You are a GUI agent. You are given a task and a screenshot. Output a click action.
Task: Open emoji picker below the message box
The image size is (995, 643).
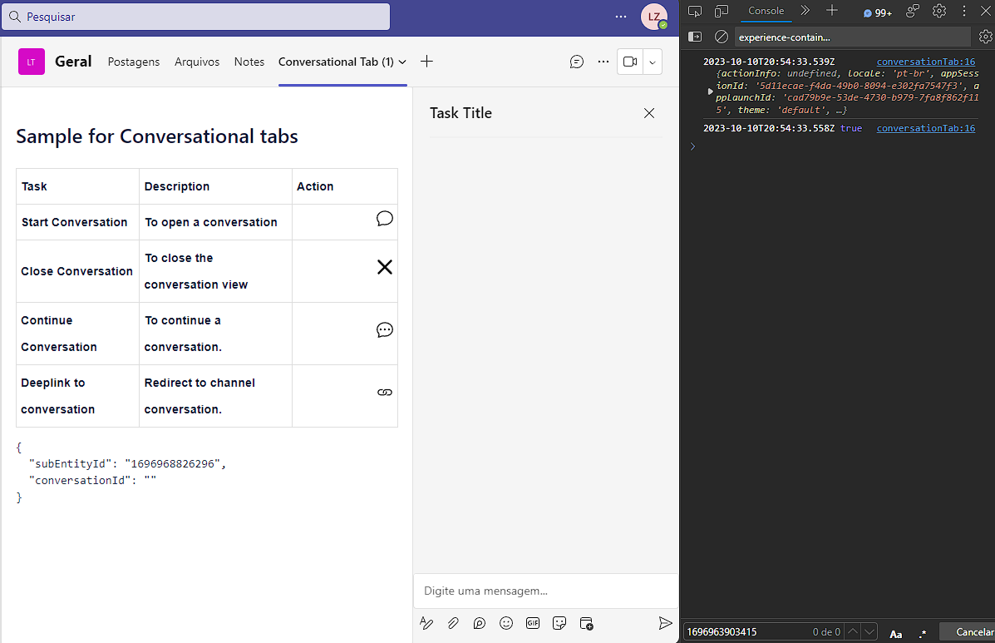tap(506, 622)
